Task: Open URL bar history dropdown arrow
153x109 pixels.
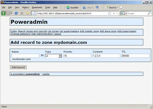Action: (117, 13)
